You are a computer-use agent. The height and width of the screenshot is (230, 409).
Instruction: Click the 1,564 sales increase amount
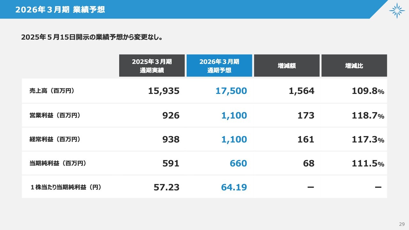coord(301,91)
